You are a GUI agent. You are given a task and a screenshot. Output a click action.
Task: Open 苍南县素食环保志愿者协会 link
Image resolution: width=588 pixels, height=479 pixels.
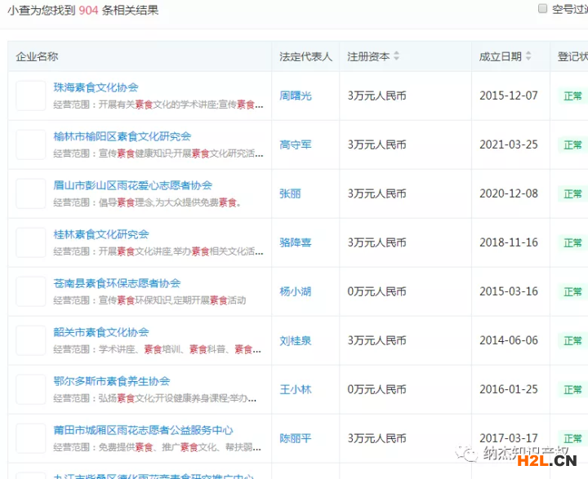(x=117, y=283)
